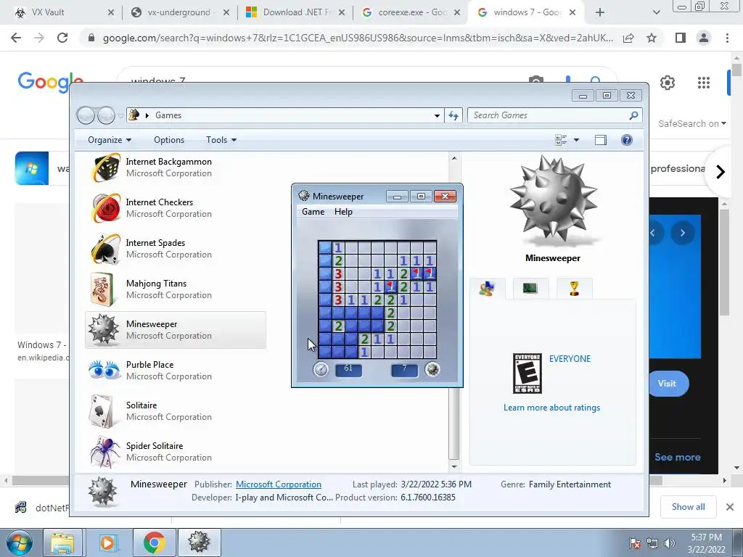Image resolution: width=743 pixels, height=557 pixels.
Task: Open the ratings tab in Minesweeper preview pane
Action: 487,288
